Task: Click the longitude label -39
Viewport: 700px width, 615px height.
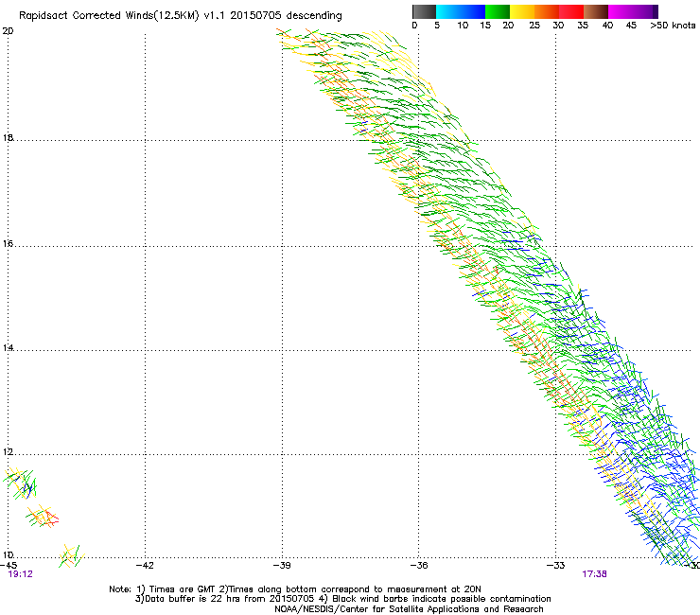Action: (x=282, y=565)
